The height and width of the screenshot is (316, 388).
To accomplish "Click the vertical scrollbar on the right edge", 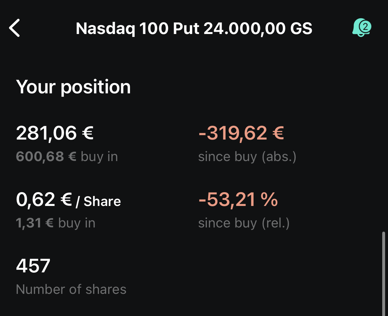I will (x=383, y=273).
